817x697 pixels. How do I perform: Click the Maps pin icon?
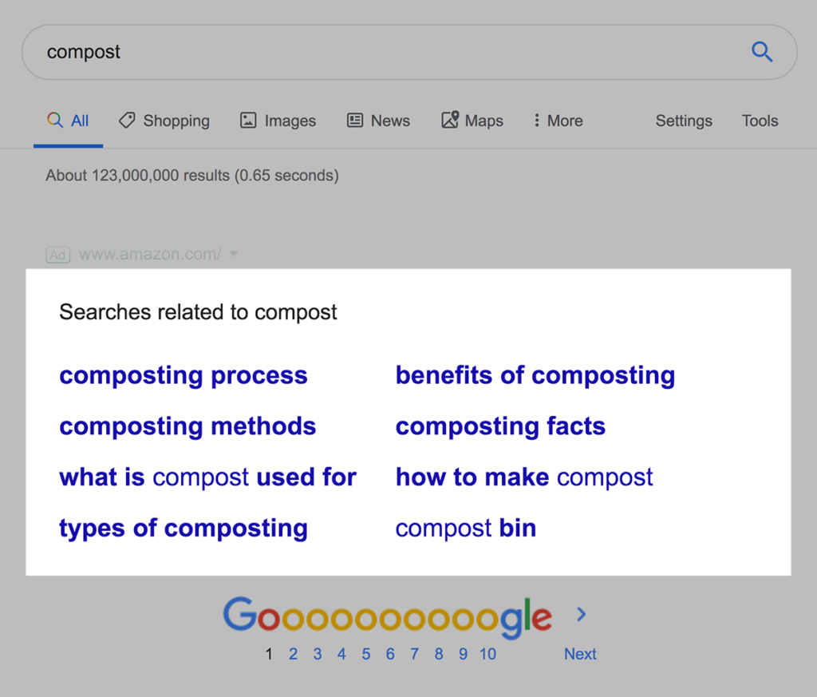pyautogui.click(x=450, y=121)
